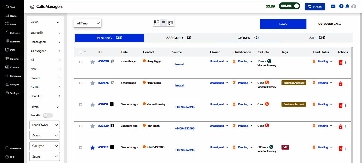362x163 pixels.
Task: Click the mail envelope icon in header
Action: click(x=333, y=6)
